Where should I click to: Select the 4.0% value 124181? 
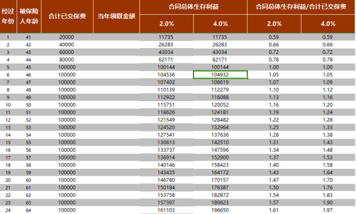click(x=220, y=112)
